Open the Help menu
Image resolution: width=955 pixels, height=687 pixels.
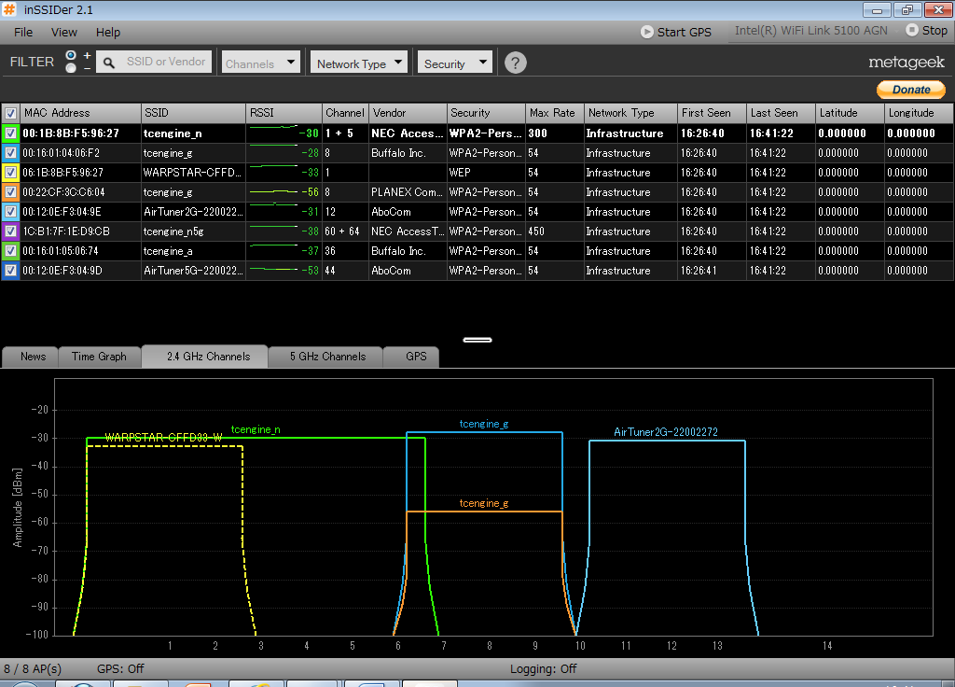click(108, 33)
